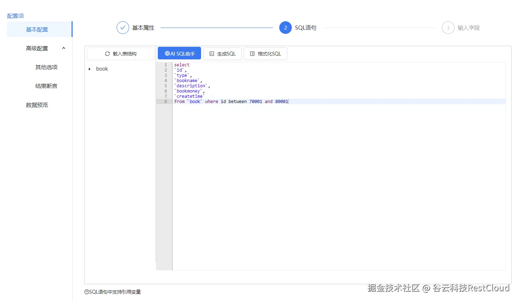This screenshot has width=518, height=301.
Task: Click the `bookmoney` field in editor
Action: (x=188, y=91)
